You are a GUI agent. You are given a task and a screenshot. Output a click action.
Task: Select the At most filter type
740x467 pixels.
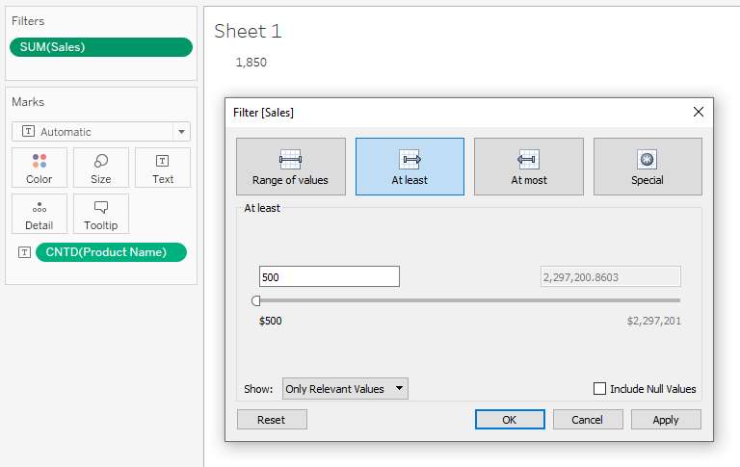529,167
